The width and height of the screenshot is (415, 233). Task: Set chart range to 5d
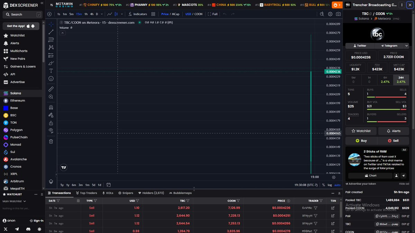pyautogui.click(x=93, y=185)
